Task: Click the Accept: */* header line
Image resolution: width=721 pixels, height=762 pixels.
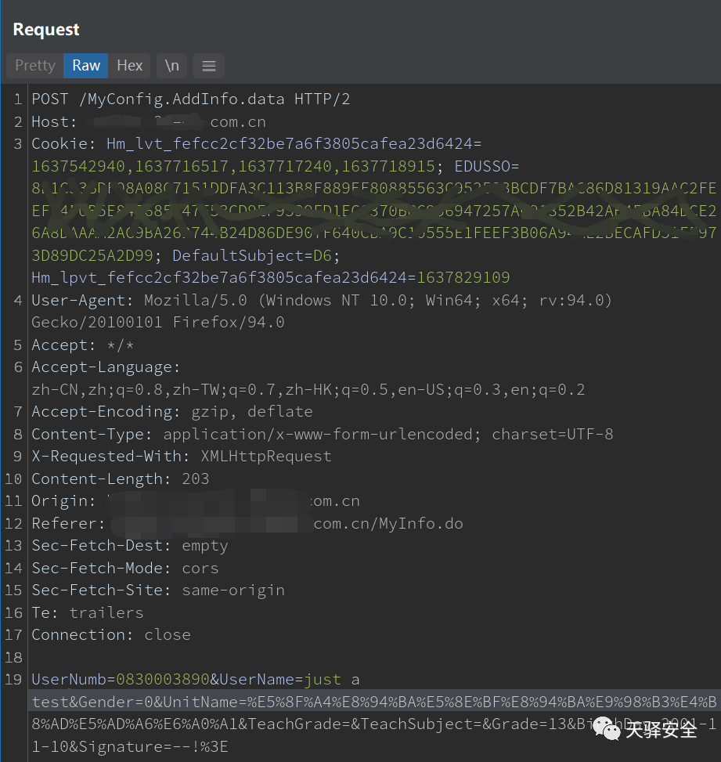Action: tap(82, 345)
